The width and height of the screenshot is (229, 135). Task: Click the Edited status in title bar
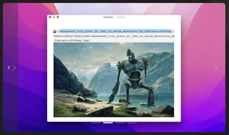tap(121, 17)
